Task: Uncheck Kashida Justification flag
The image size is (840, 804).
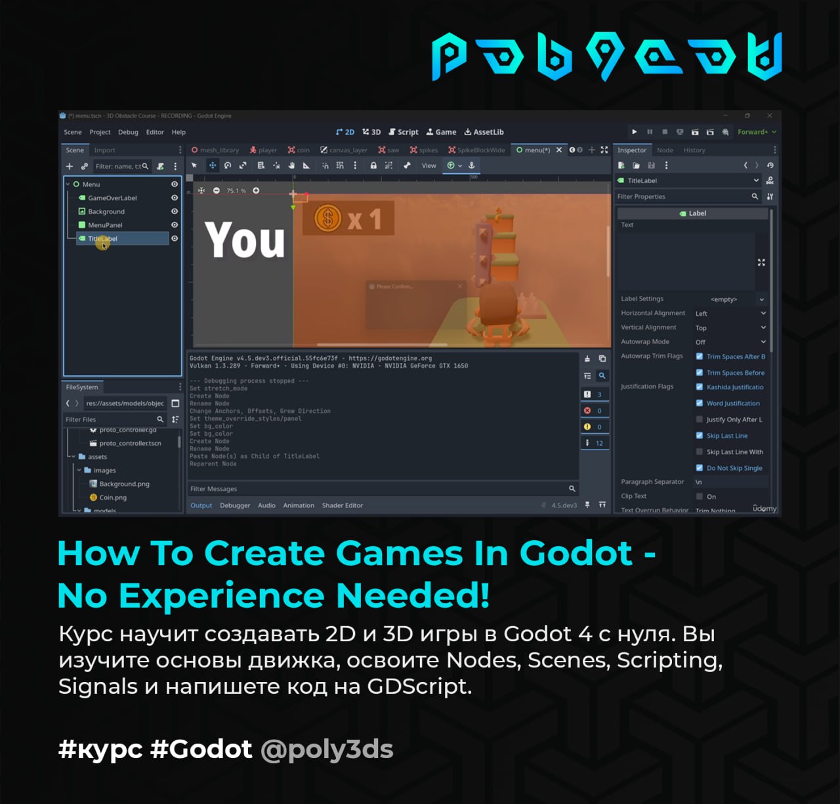Action: tap(700, 387)
